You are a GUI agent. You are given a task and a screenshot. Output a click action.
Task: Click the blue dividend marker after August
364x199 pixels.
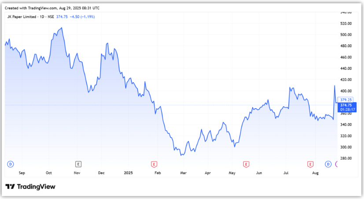[x=328, y=164]
